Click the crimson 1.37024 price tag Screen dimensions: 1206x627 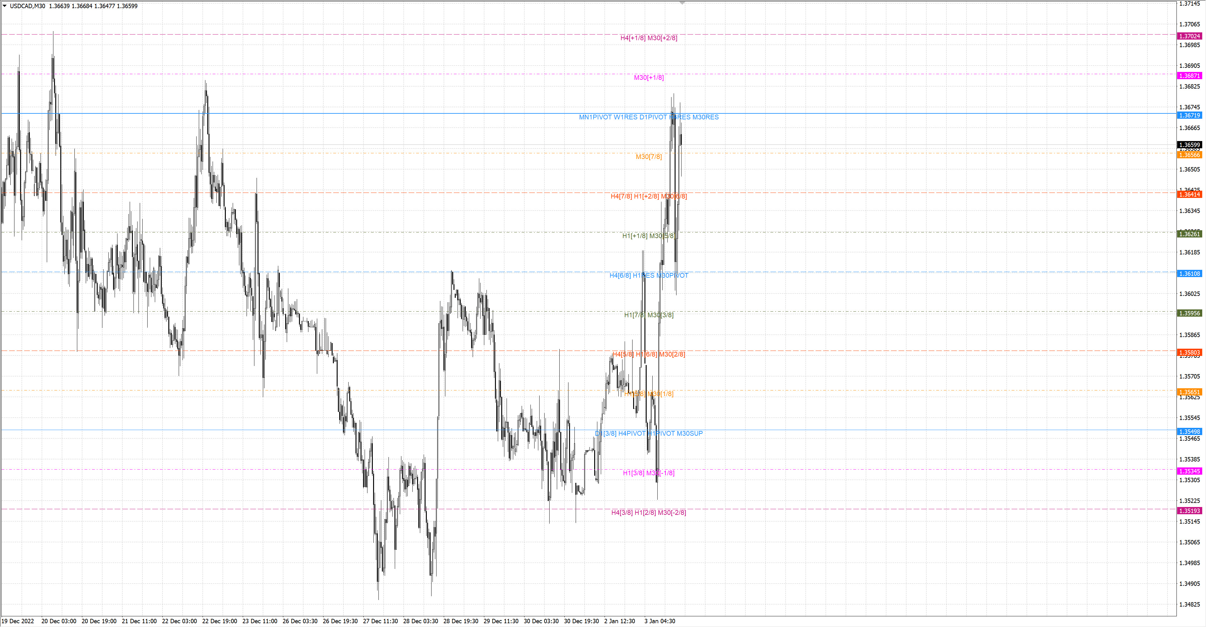click(1189, 36)
